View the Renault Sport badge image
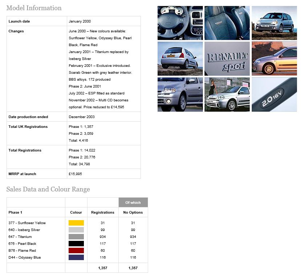The height and width of the screenshot is (275, 301). (x=227, y=58)
